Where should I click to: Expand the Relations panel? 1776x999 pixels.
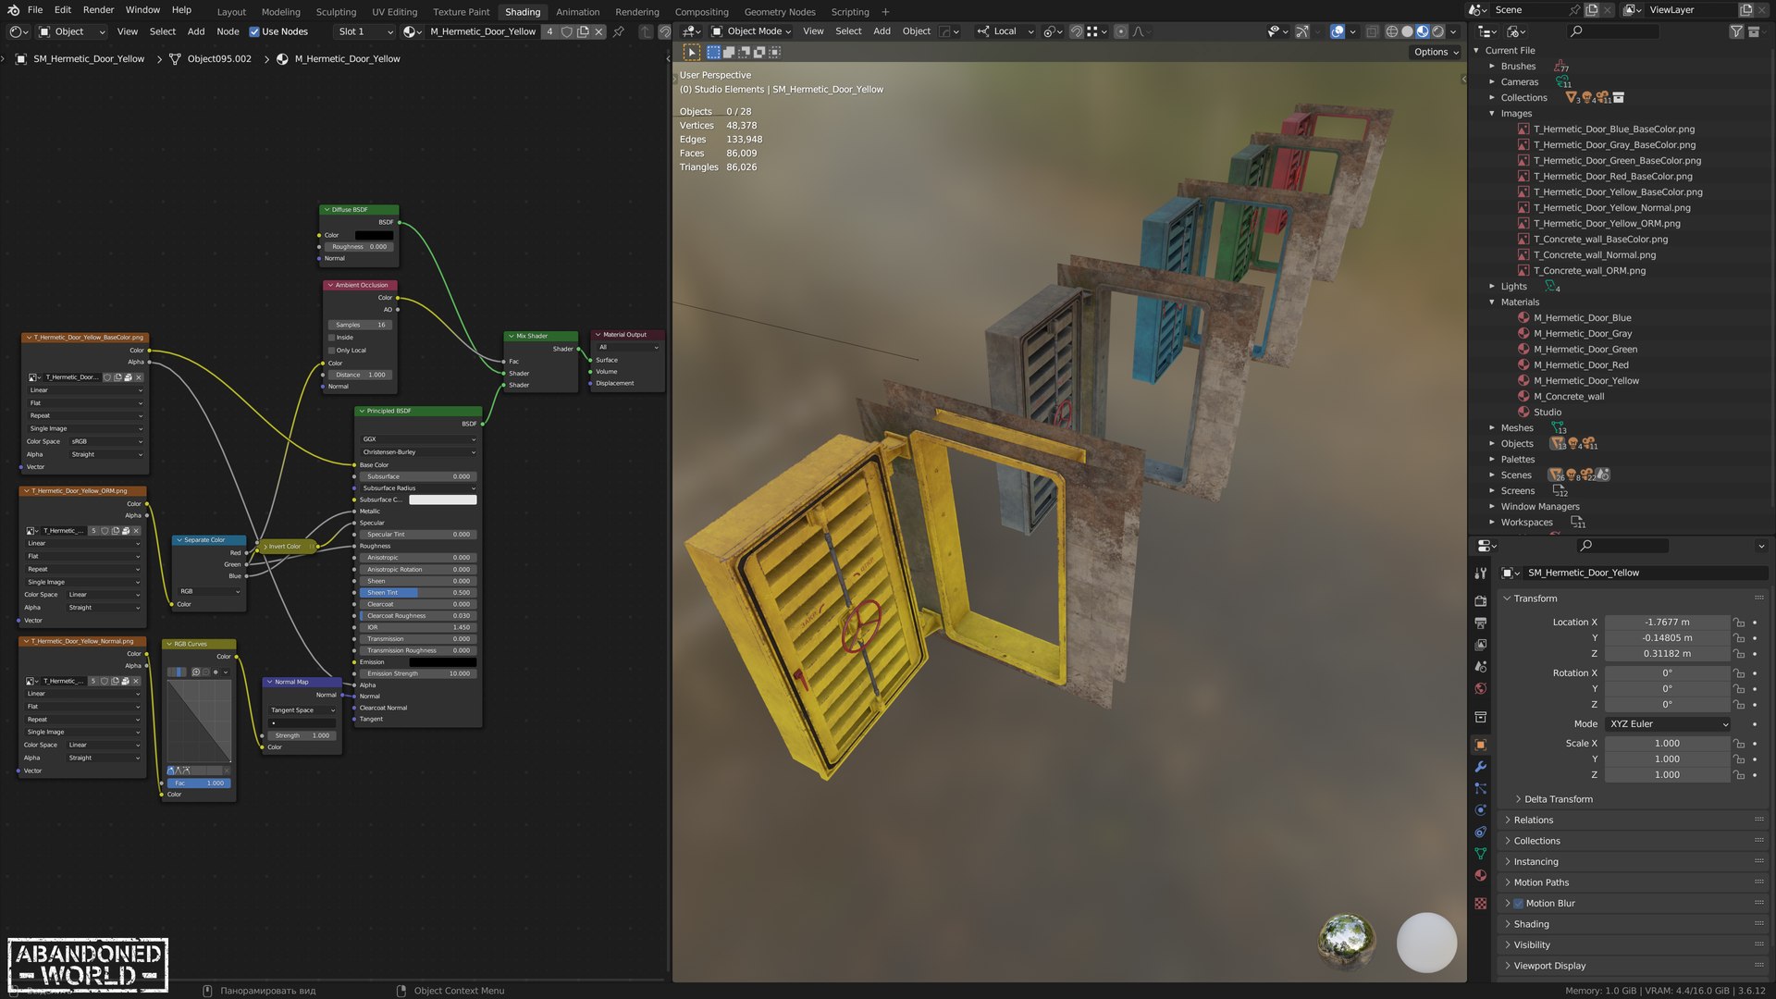click(1533, 820)
